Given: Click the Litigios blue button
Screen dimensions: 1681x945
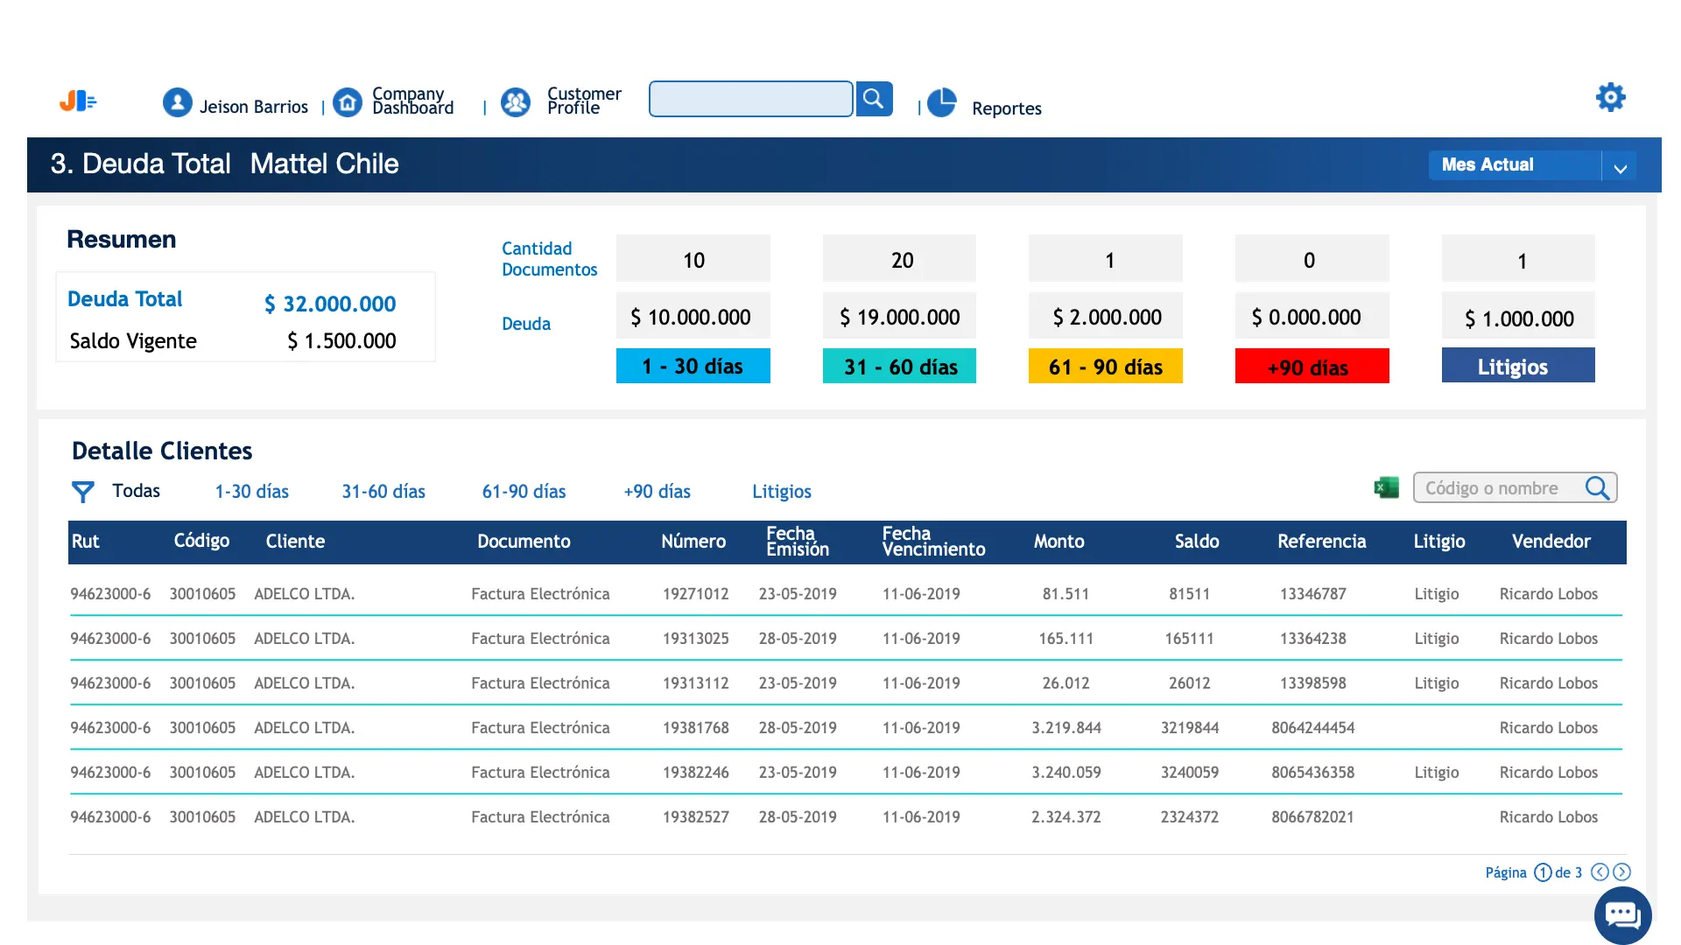Looking at the screenshot, I should (1517, 366).
